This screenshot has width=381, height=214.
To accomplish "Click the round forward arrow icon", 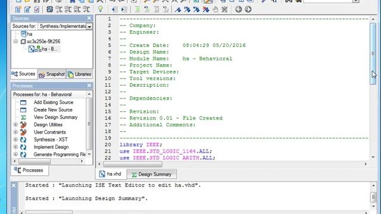I will tap(248, 10).
